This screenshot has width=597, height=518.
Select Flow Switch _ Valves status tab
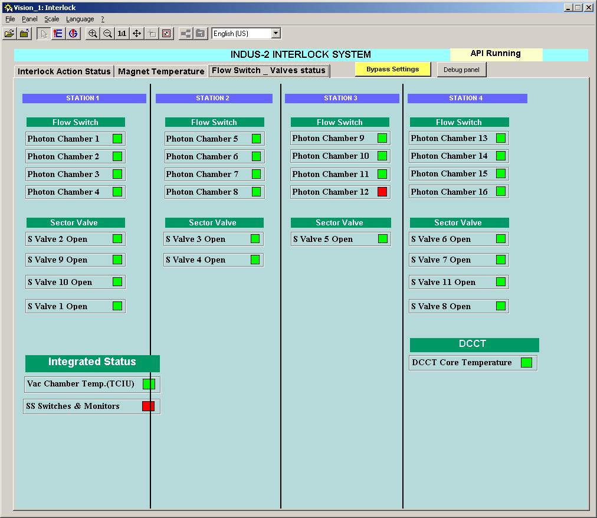tap(269, 70)
